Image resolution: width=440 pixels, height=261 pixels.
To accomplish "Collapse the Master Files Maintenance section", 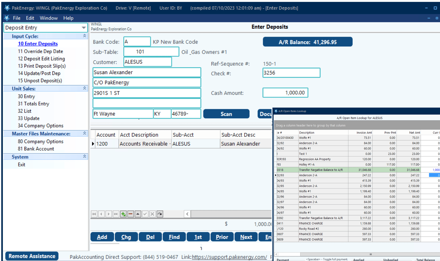I will (84, 133).
